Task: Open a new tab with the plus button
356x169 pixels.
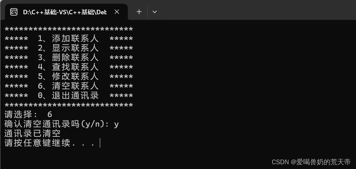Action: (139, 12)
